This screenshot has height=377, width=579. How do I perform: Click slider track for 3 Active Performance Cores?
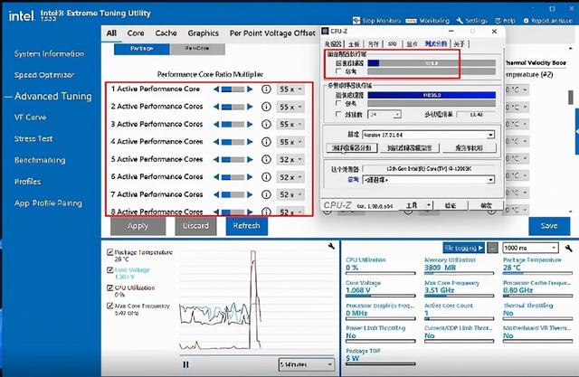tap(233, 125)
